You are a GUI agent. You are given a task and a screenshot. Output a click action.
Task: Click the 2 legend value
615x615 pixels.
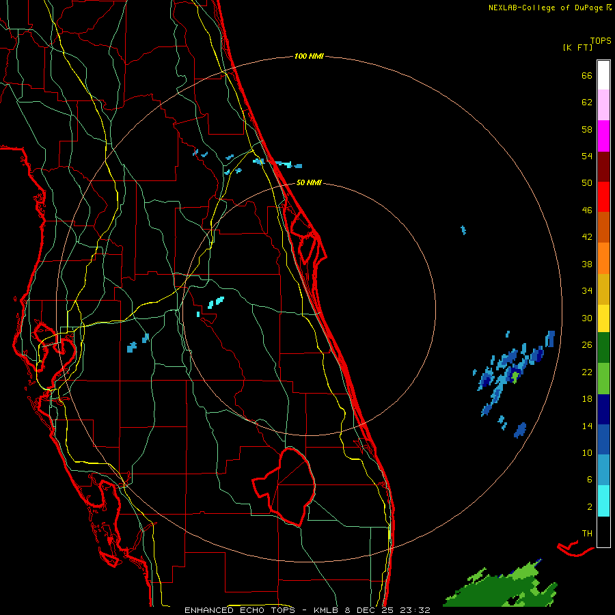590,506
